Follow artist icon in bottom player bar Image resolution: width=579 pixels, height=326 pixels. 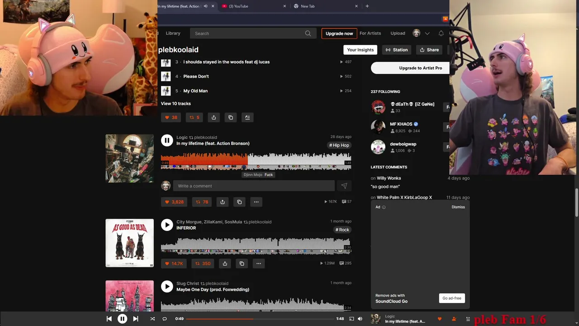click(454, 319)
